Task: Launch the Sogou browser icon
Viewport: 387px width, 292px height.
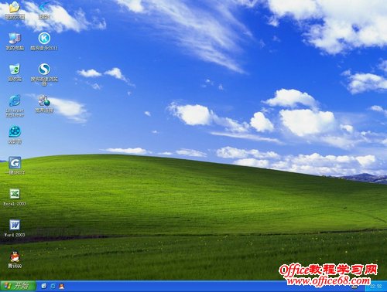Action: 44,70
